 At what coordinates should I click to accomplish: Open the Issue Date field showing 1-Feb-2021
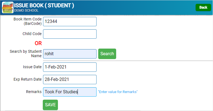(70, 67)
